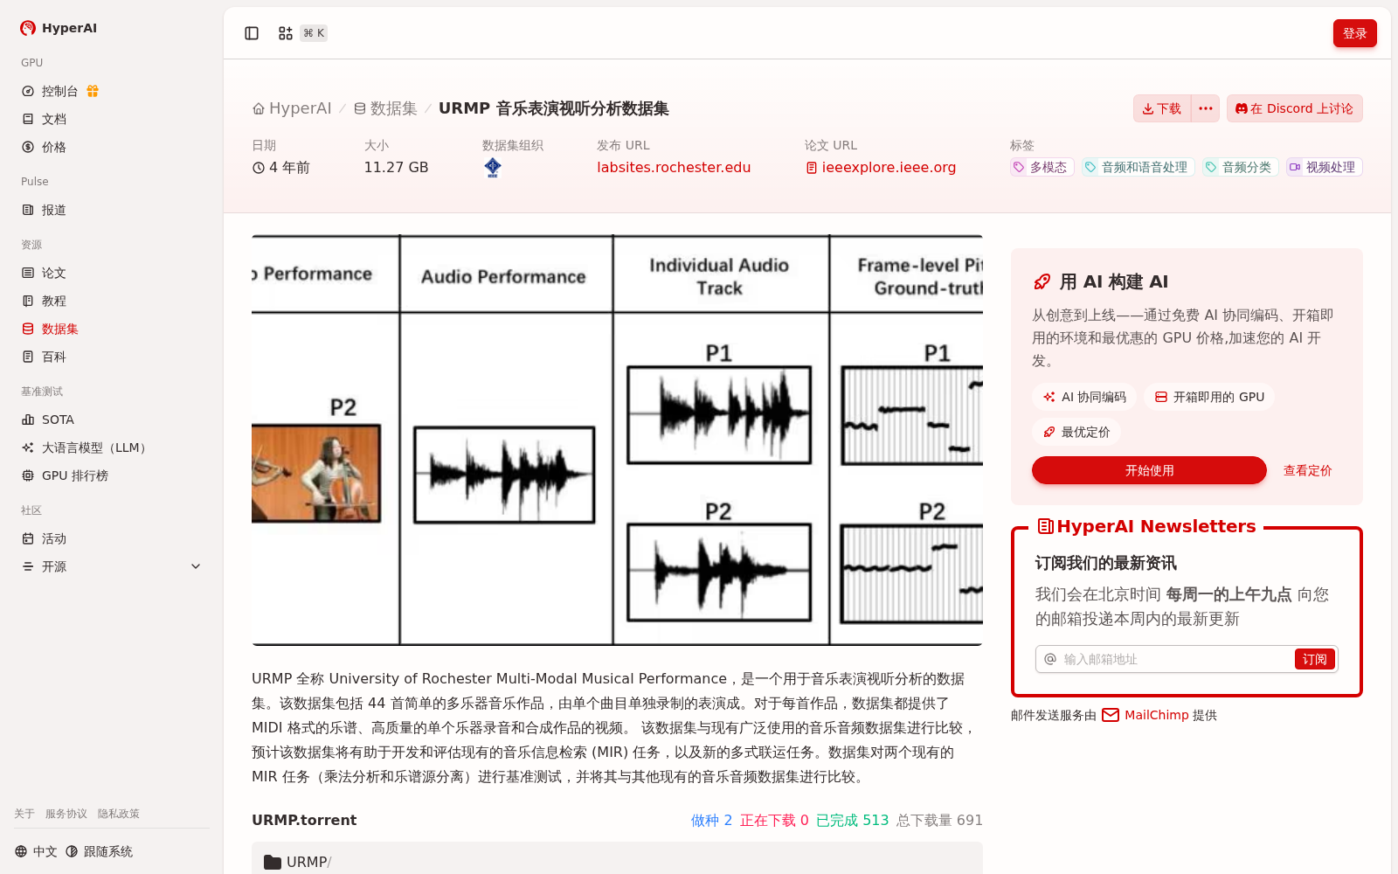Click the newsletter icon beside HyperAI Newsletters
1398x874 pixels.
pos(1045,526)
